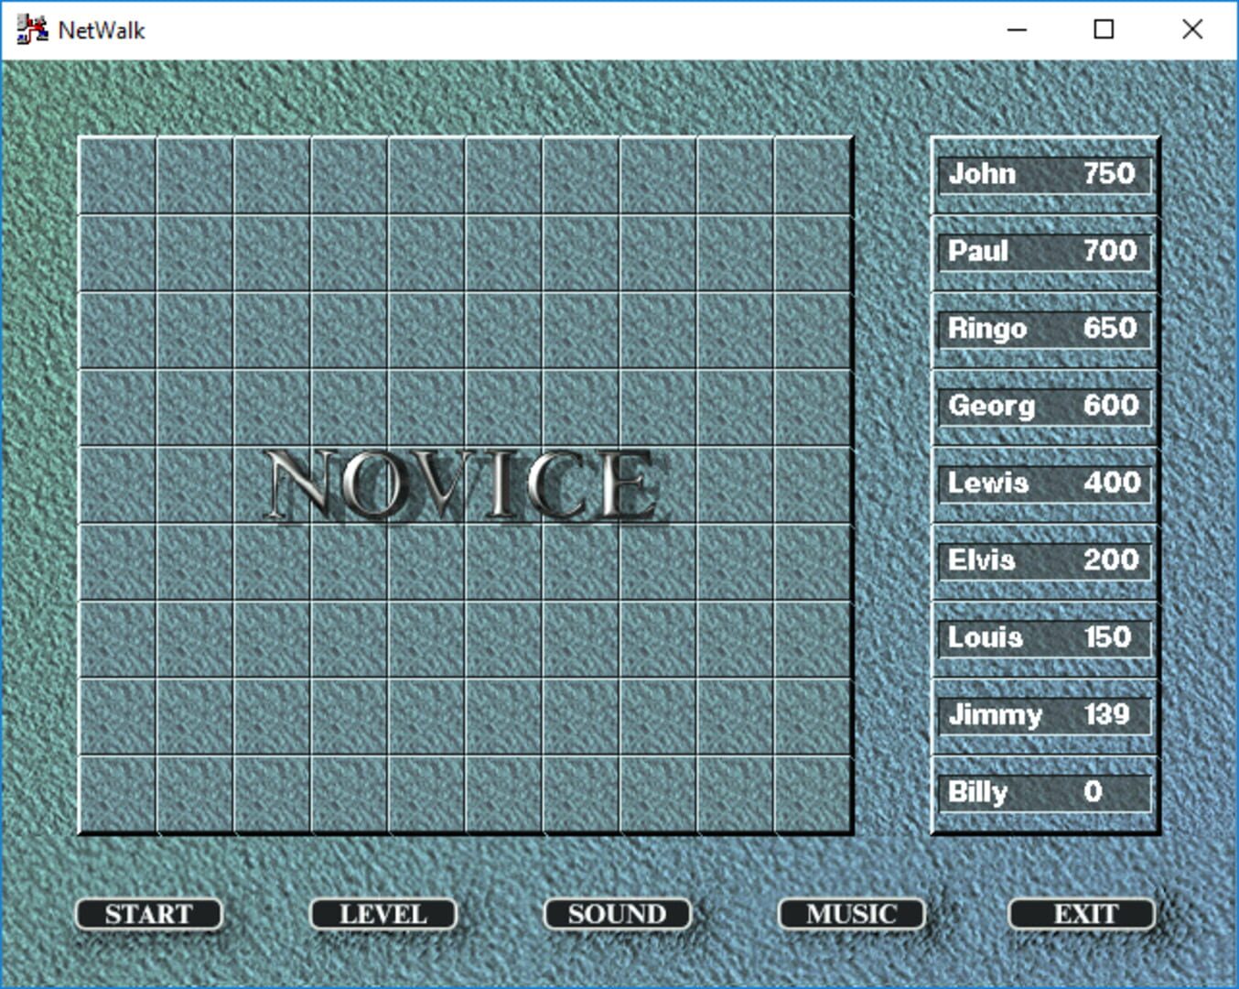This screenshot has height=989, width=1239.
Task: Click the NetWalk title bar text
Action: 101,30
